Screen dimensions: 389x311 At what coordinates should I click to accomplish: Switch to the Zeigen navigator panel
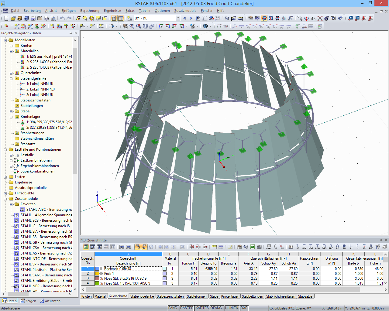[28, 301]
